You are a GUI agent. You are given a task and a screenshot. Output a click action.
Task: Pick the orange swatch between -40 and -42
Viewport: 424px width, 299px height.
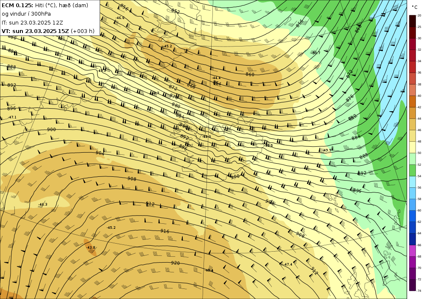tap(413, 101)
